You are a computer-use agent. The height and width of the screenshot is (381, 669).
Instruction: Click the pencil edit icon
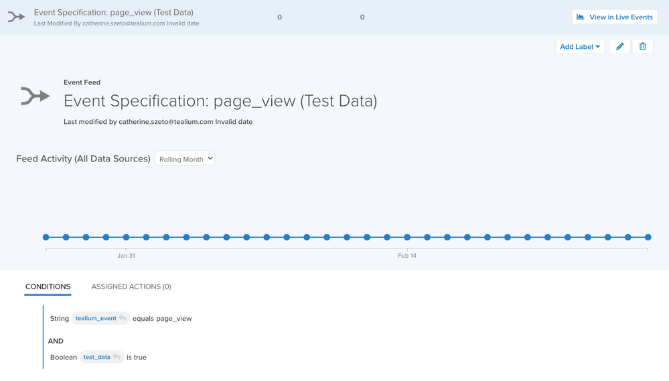click(x=620, y=46)
